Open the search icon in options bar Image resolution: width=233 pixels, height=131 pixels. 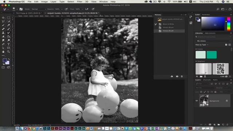click(x=218, y=9)
